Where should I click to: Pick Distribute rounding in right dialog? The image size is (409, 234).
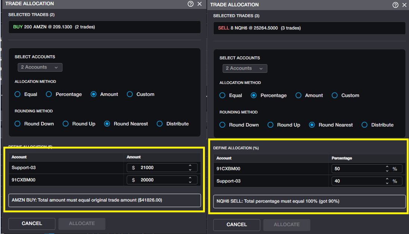pyautogui.click(x=365, y=125)
